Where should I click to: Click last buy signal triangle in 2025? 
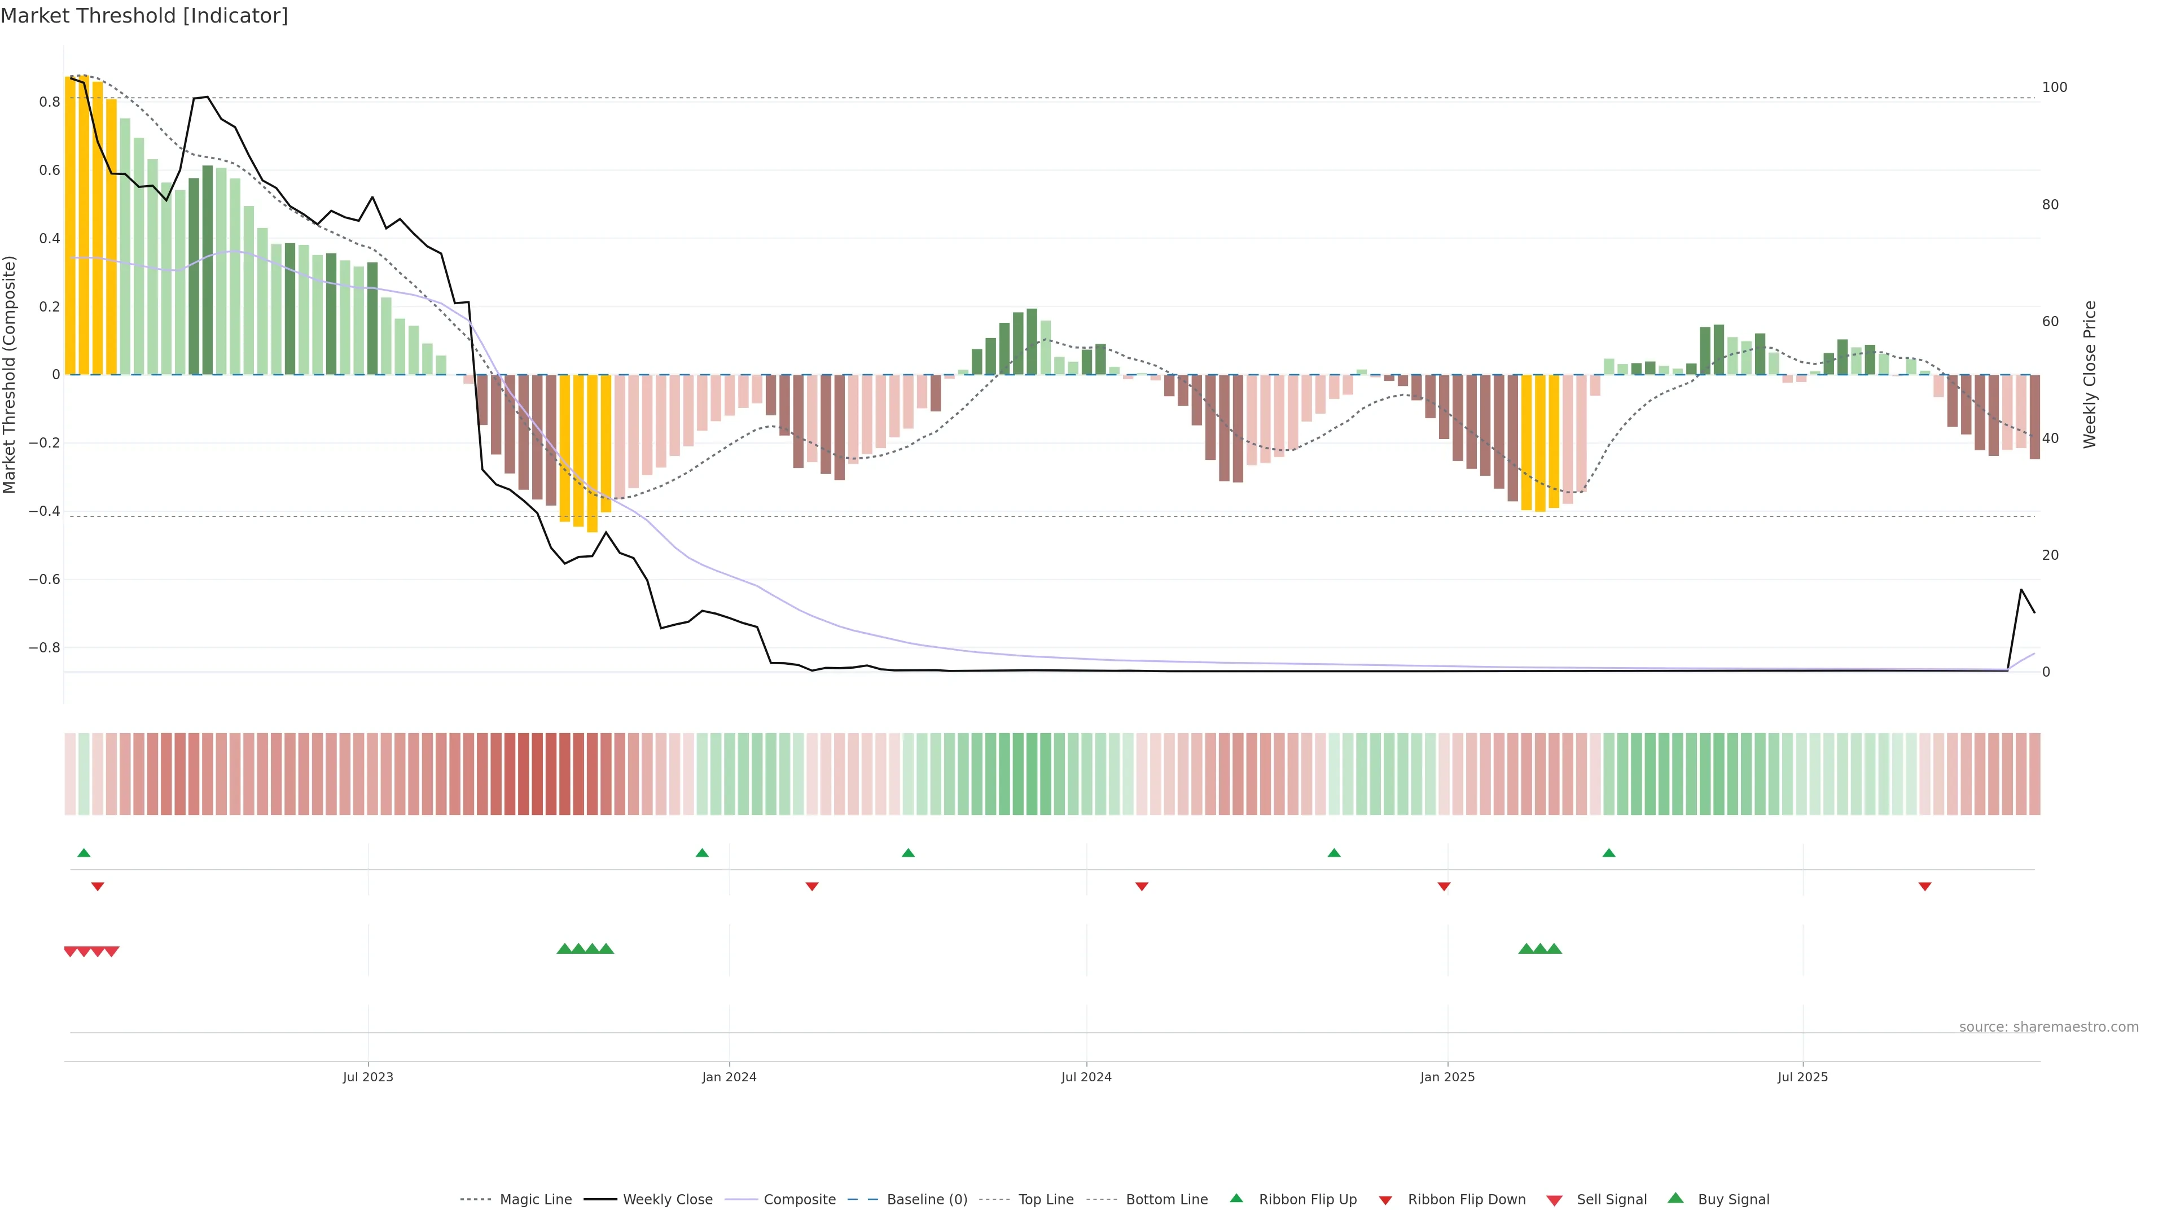pos(1555,949)
